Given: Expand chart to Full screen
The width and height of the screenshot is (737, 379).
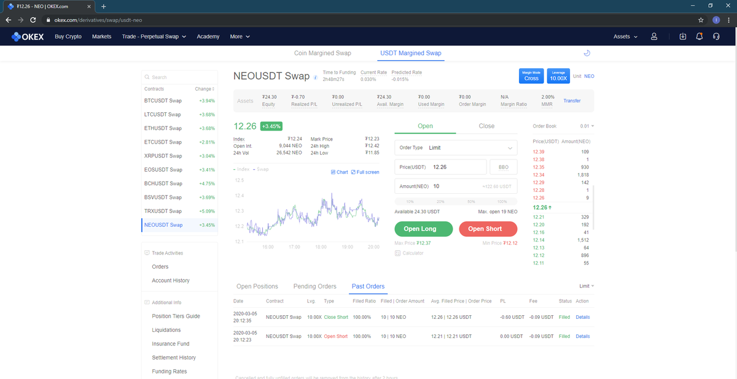Looking at the screenshot, I should point(365,172).
